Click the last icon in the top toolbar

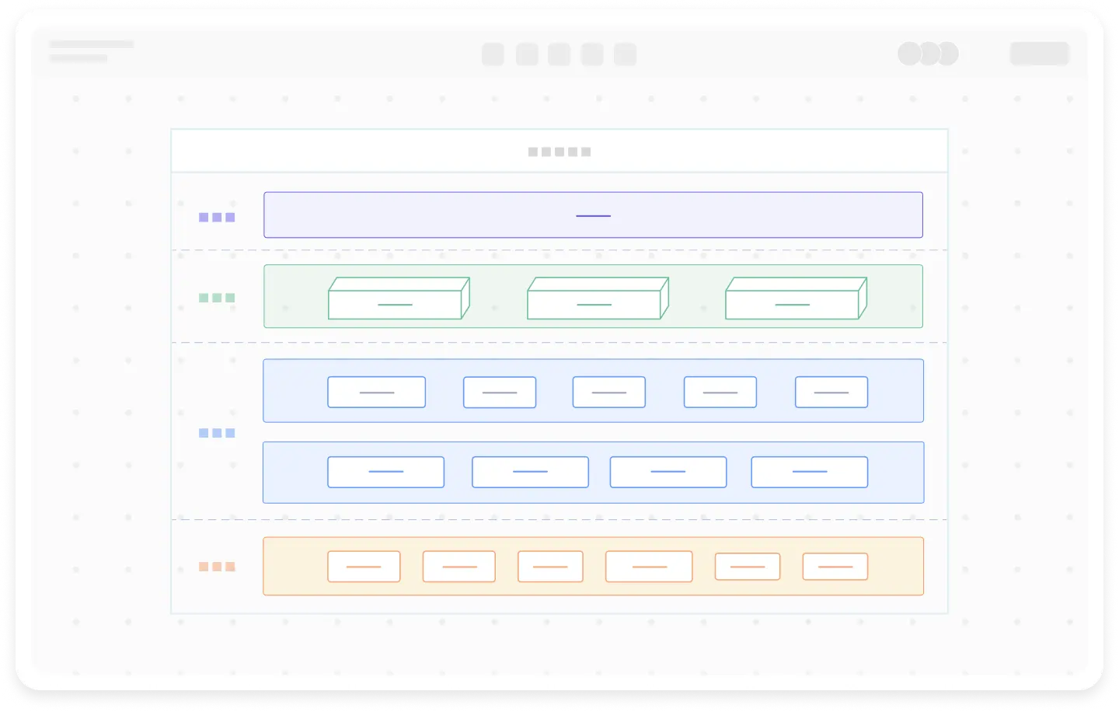(x=626, y=54)
